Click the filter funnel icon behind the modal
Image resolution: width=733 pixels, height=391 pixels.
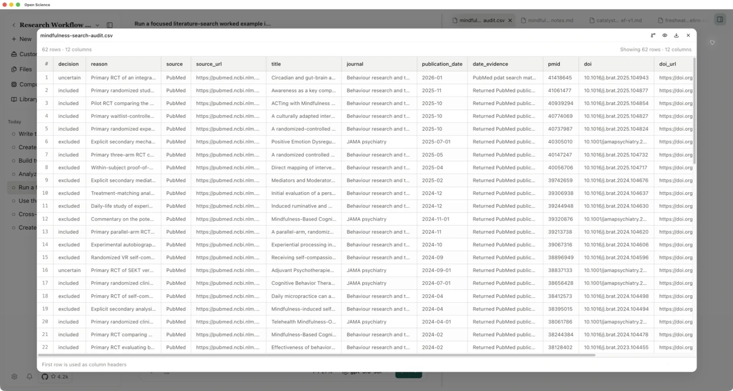coord(712,43)
